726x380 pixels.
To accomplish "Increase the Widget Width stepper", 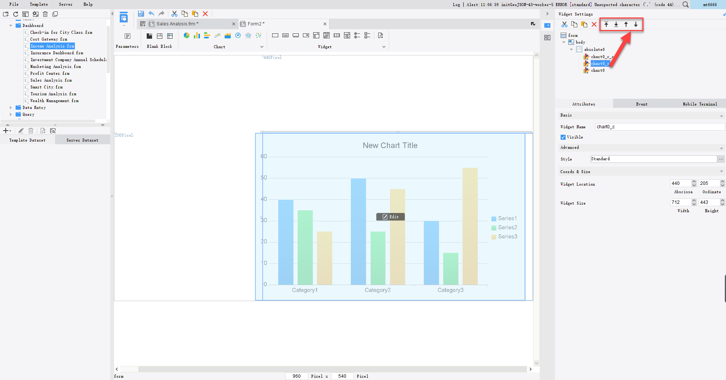I will pos(694,201).
